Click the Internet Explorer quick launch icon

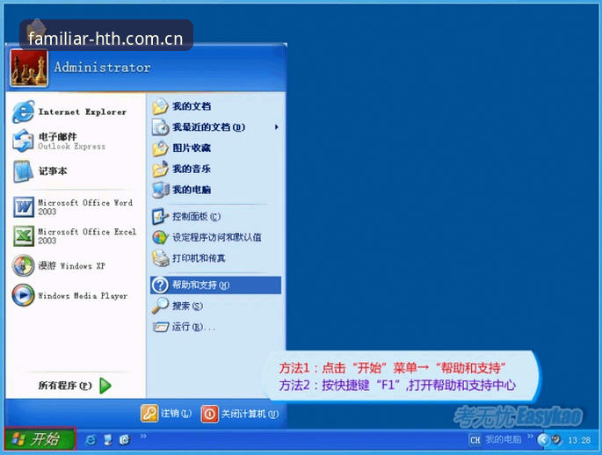click(x=91, y=440)
